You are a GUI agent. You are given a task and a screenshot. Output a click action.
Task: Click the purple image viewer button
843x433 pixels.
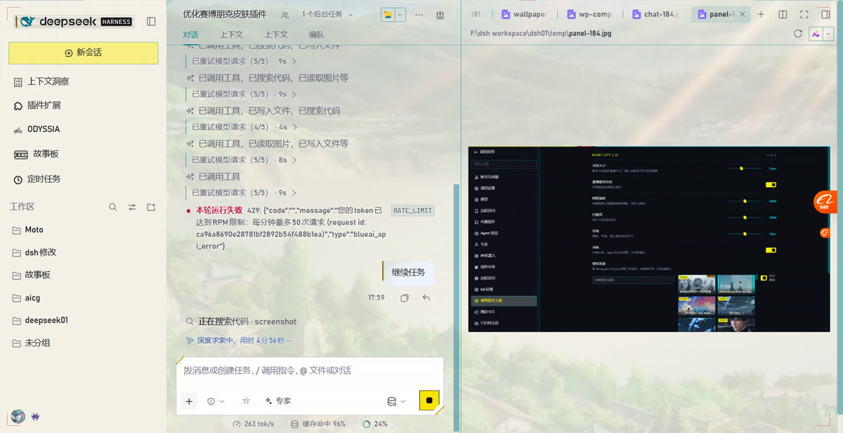pyautogui.click(x=816, y=33)
